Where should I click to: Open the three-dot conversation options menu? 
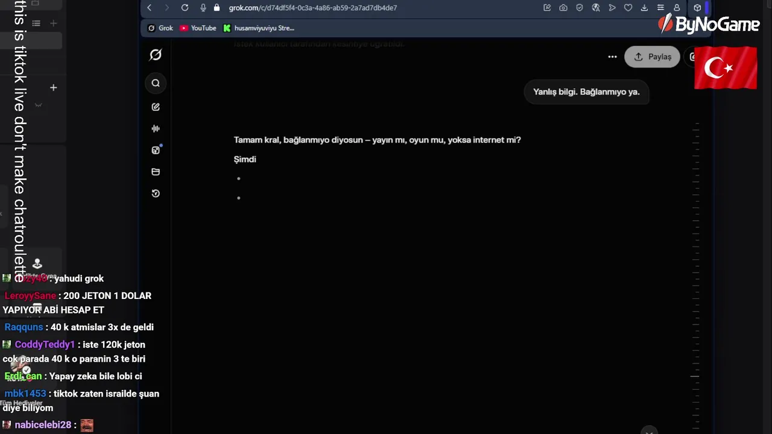click(612, 57)
